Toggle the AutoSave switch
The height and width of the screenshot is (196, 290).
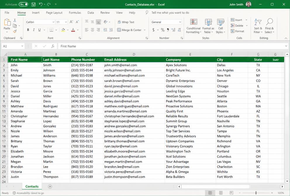pyautogui.click(x=23, y=4)
